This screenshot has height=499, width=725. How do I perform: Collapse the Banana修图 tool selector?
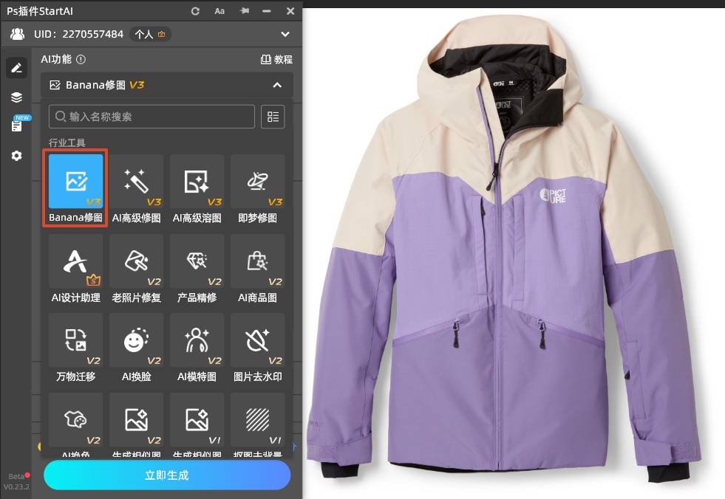[277, 85]
